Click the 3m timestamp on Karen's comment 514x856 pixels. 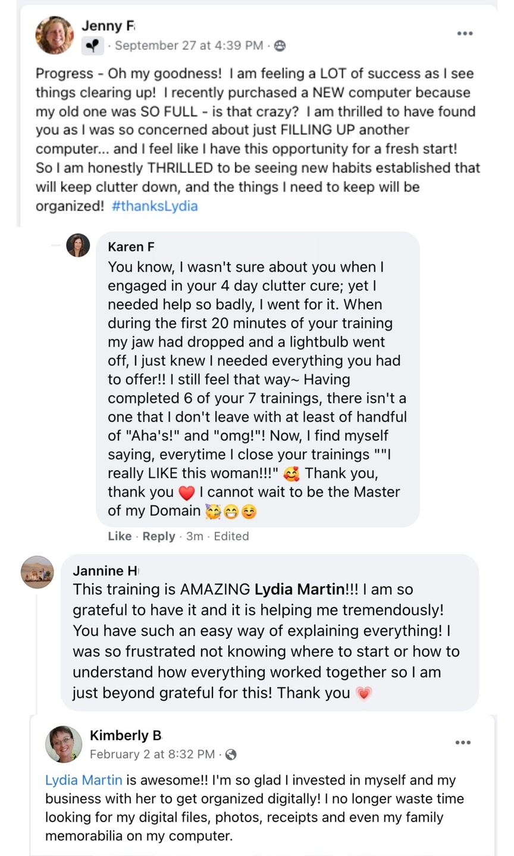(195, 536)
